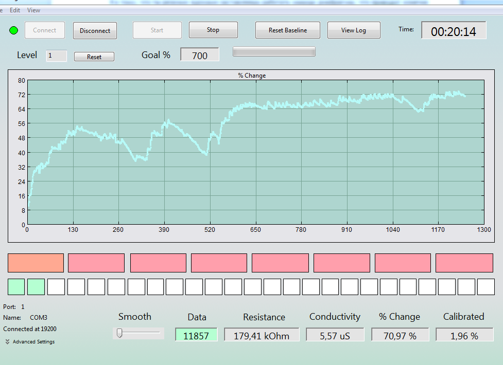The width and height of the screenshot is (503, 365).
Task: Click the x-axis label 1300
Action: pyautogui.click(x=484, y=229)
